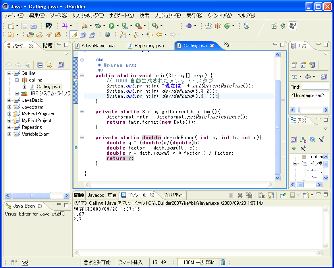Screen dimensions: 334x268
Task: Select Calling.java in package explorer
Action: tap(48, 87)
